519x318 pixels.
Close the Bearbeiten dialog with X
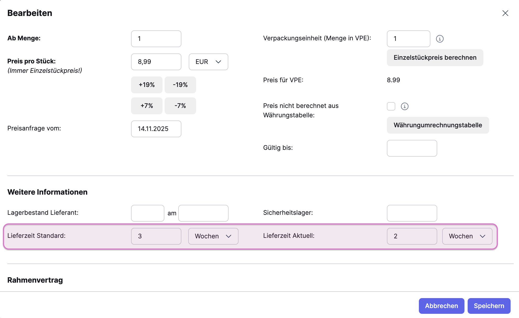(x=505, y=13)
